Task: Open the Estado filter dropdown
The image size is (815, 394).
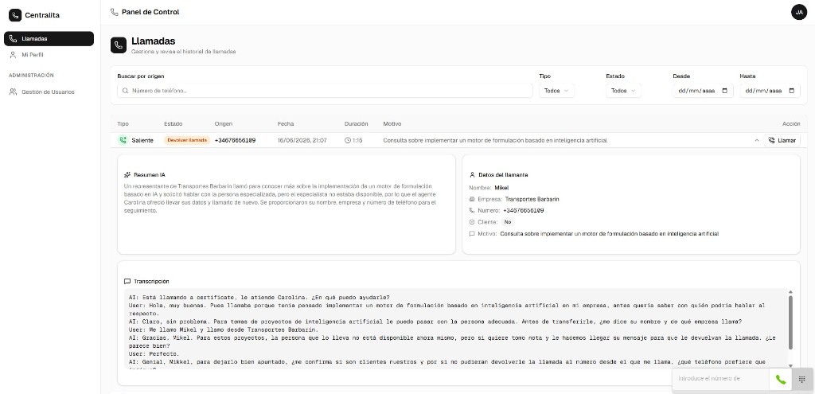Action: coord(624,91)
